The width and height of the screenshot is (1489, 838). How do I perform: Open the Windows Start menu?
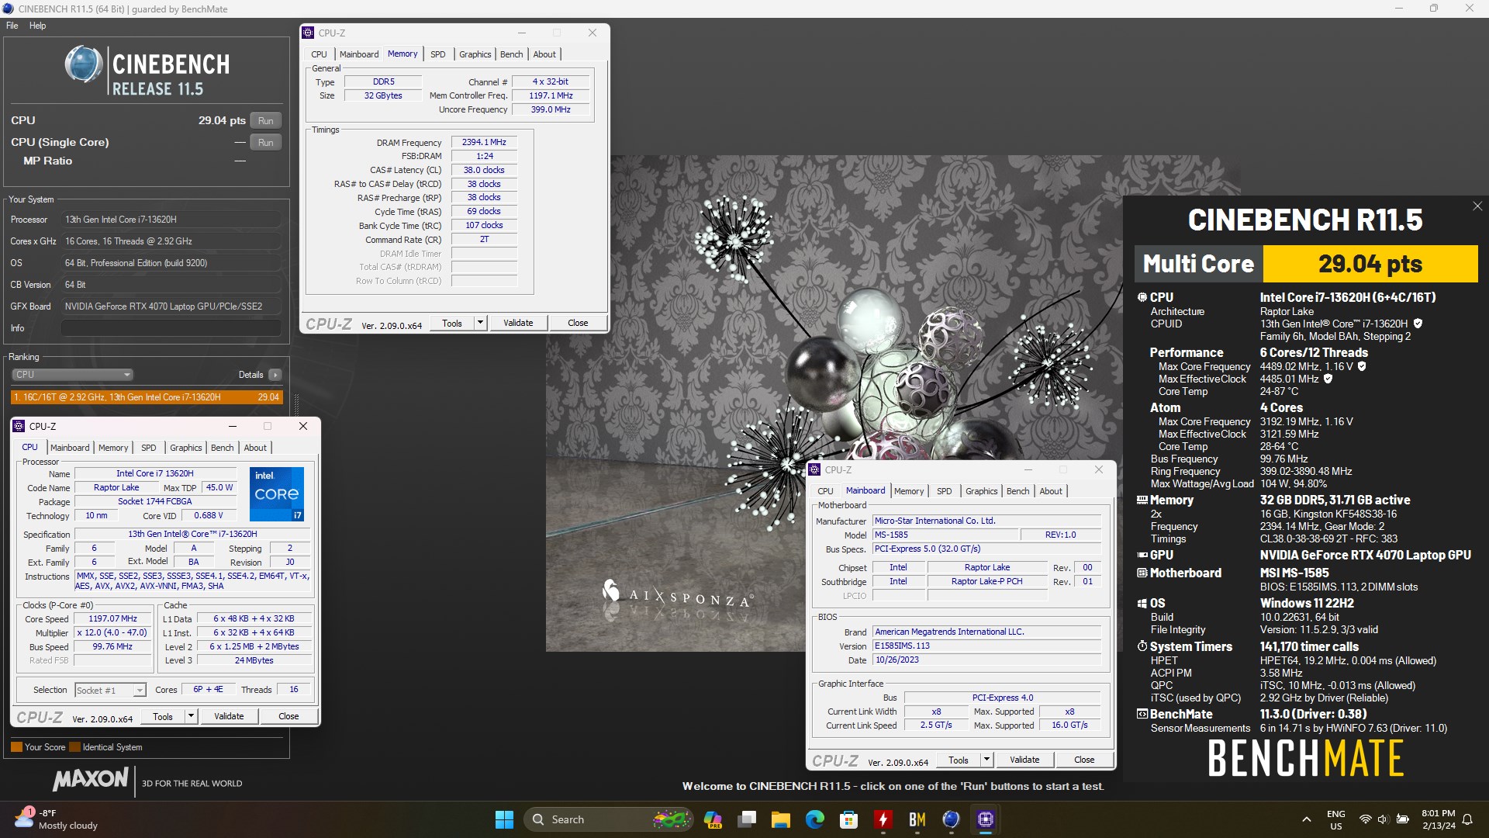tap(504, 819)
